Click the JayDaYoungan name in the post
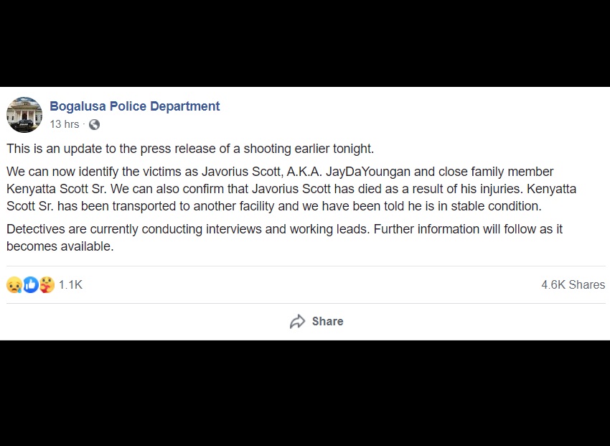610x446 pixels. tap(368, 172)
